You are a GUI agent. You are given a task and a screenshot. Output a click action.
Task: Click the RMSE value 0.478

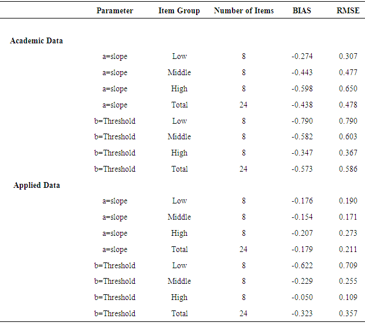click(348, 105)
